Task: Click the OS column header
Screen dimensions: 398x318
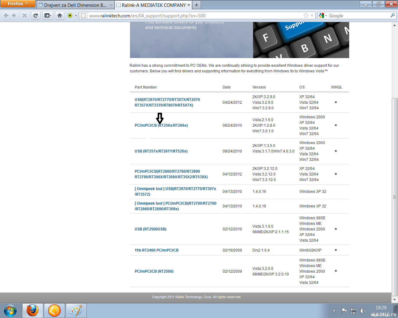Action: click(x=302, y=87)
